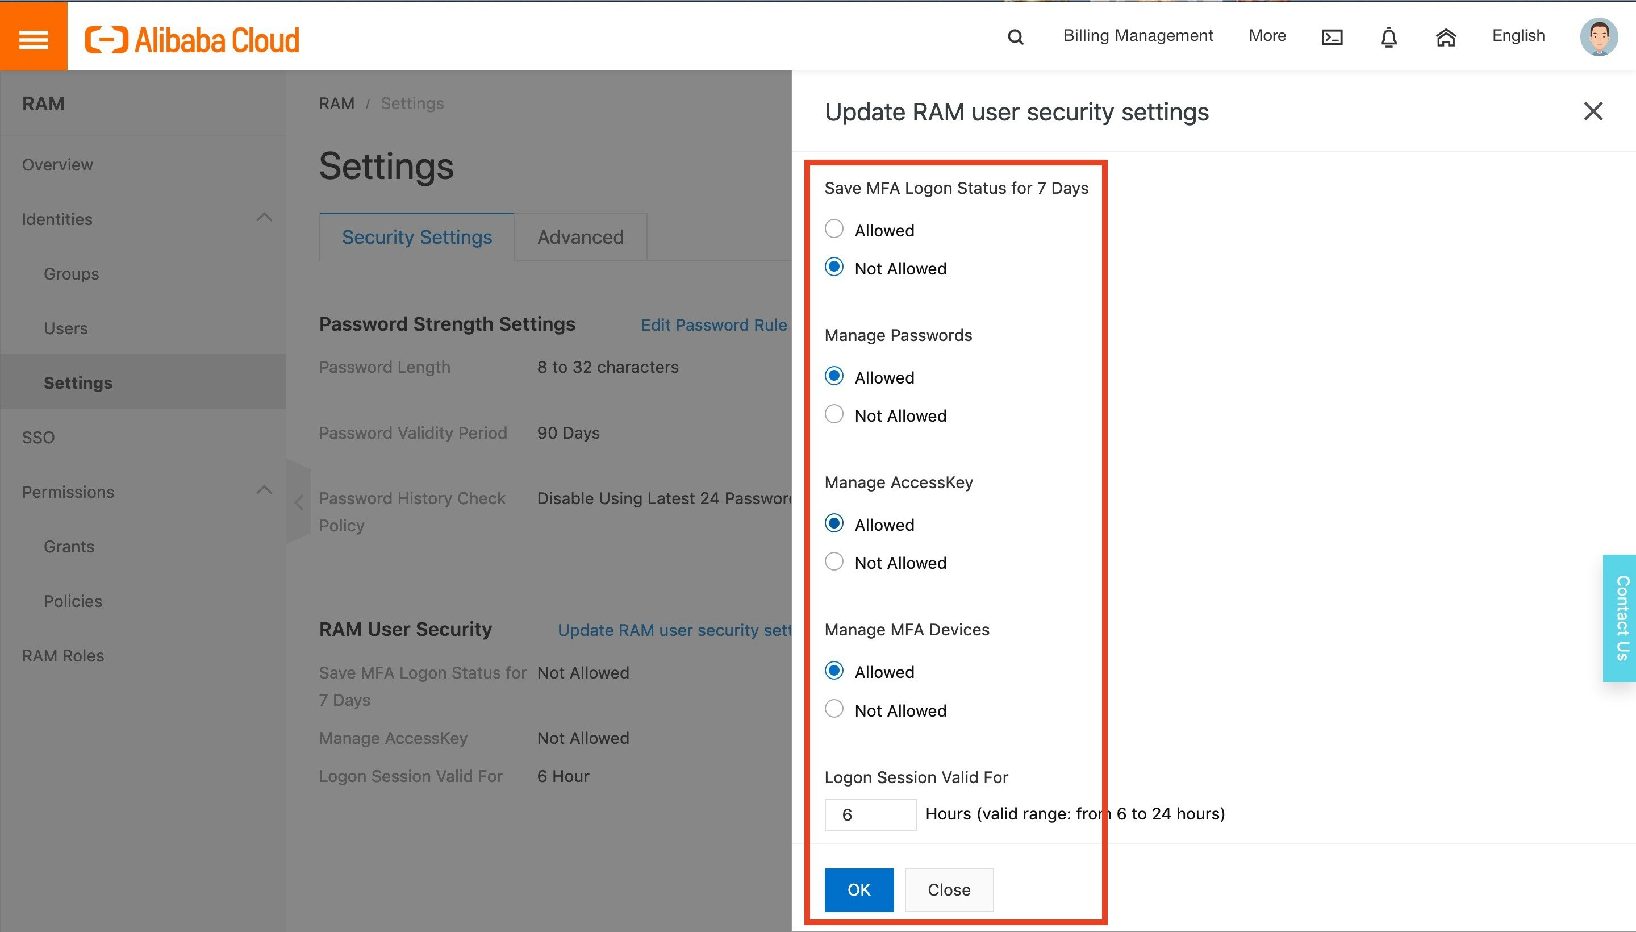The image size is (1636, 932).
Task: Open the user avatar profile
Action: (1599, 37)
